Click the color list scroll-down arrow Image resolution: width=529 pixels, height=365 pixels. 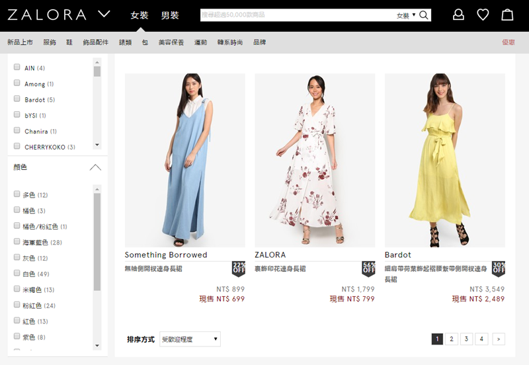coord(97,346)
